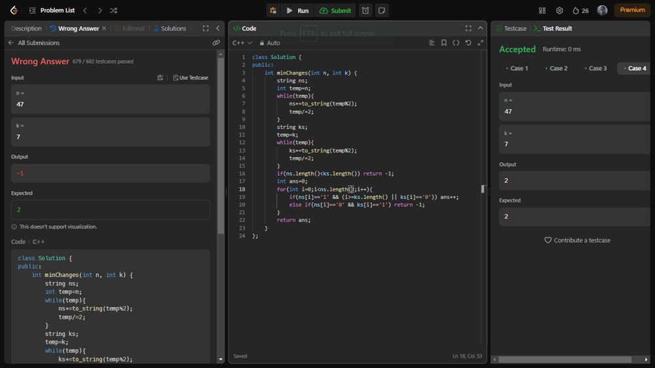Click the Accepted status text
The height and width of the screenshot is (368, 655).
click(517, 49)
